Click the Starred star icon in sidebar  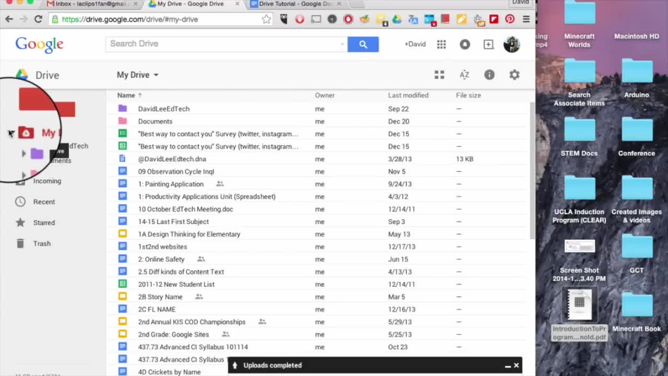pos(20,222)
